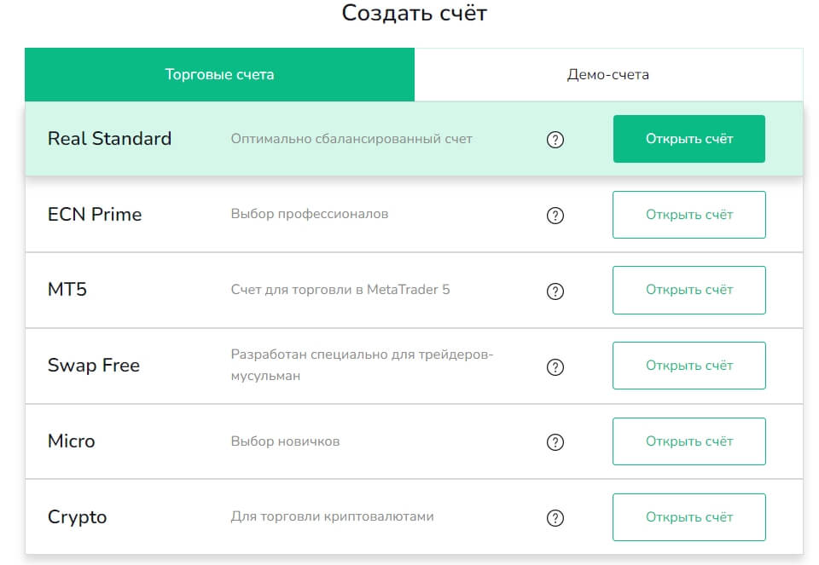The image size is (819, 565).
Task: Click the Crypto account name
Action: pyautogui.click(x=78, y=517)
